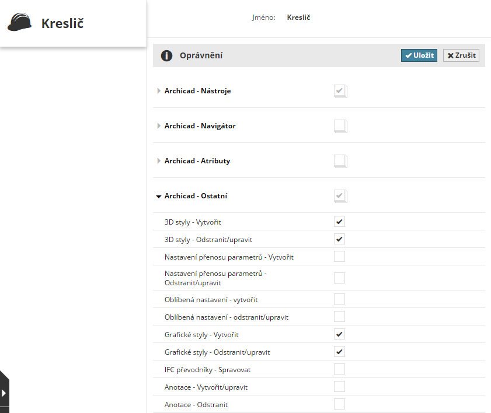Enable Anotace - Odstranit permission
491x413 pixels.
click(x=339, y=404)
